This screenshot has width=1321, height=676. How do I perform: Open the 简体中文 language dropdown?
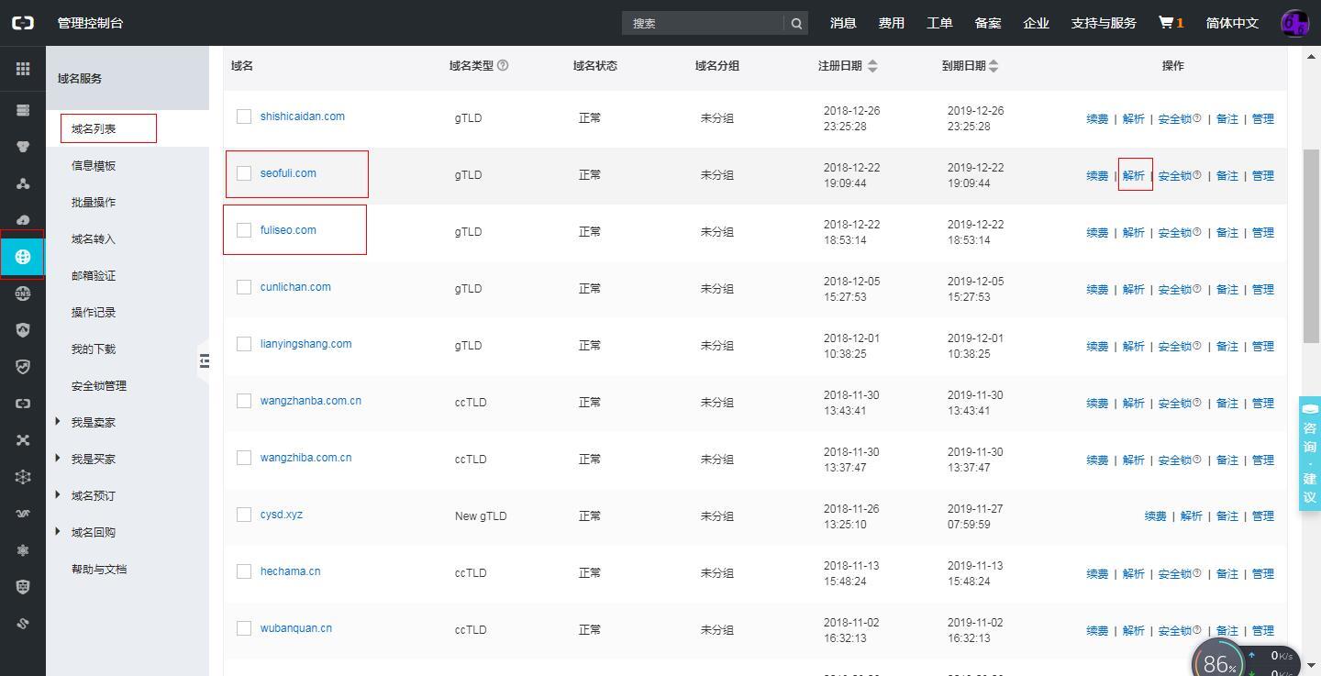pos(1232,23)
